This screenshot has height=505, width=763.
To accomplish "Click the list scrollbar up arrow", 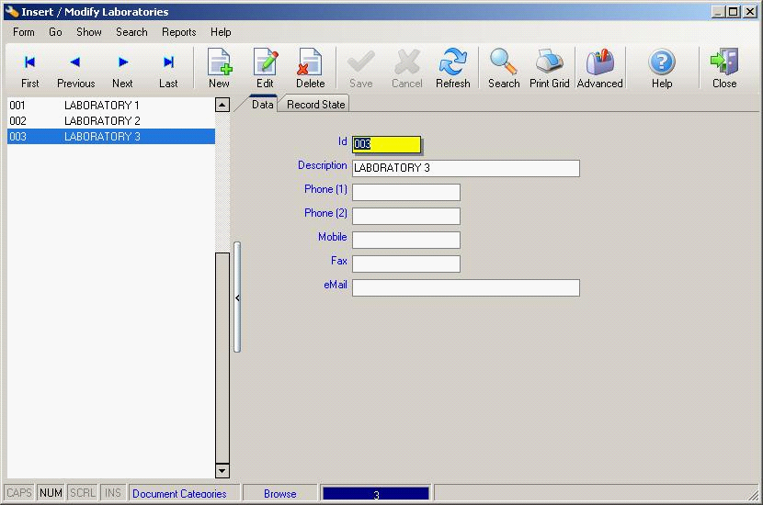I will [222, 105].
